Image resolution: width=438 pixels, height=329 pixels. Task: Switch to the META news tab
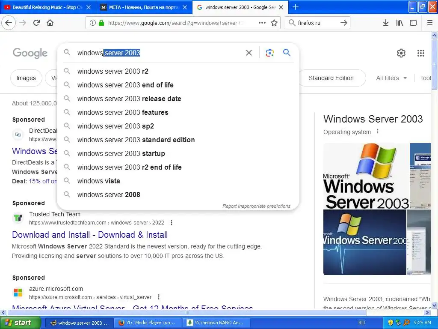click(x=144, y=7)
